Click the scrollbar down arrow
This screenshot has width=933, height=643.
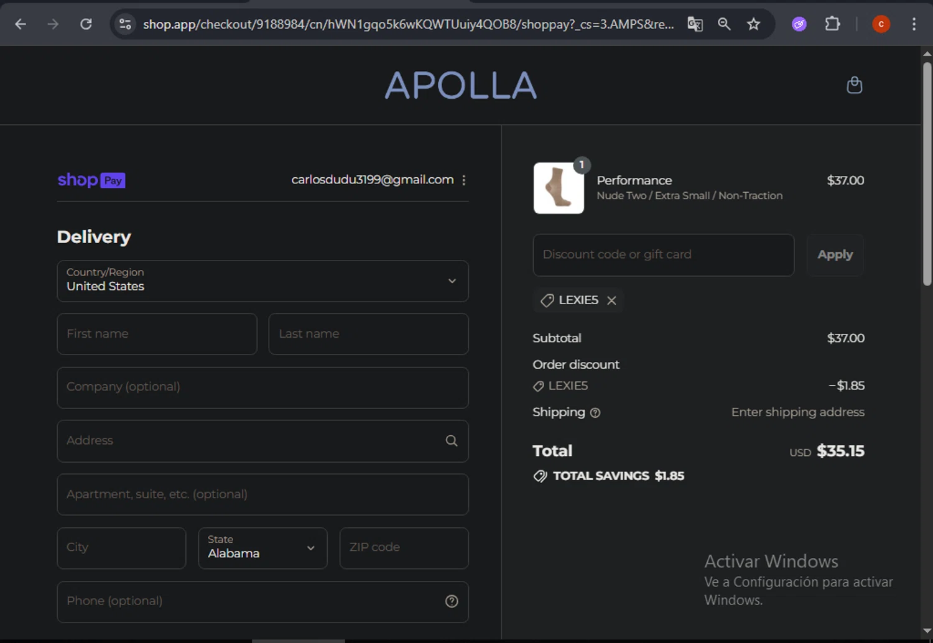click(x=927, y=631)
